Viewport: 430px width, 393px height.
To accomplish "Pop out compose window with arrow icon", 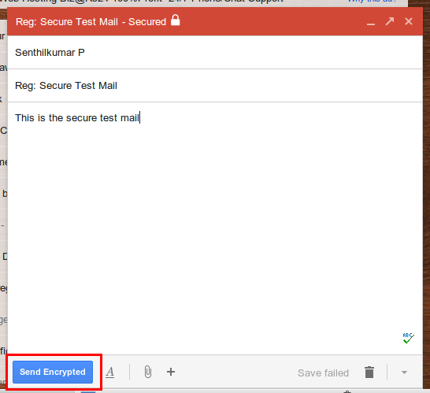I will pos(390,21).
